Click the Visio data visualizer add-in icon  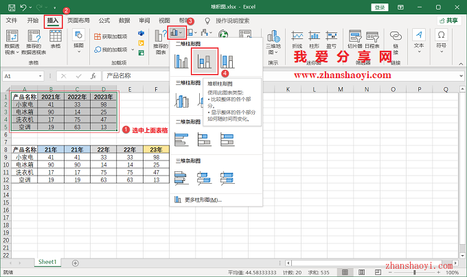tap(141, 34)
